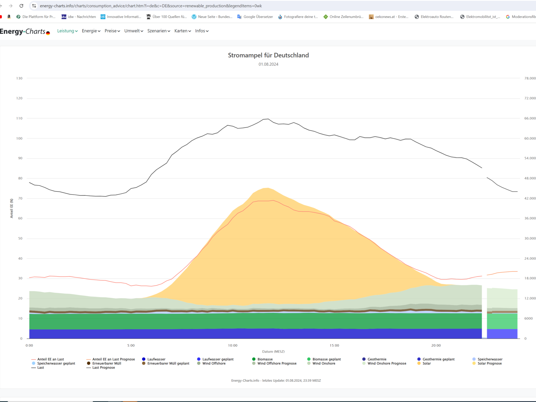Image resolution: width=536 pixels, height=402 pixels.
Task: Open the Amazon bookmark icon
Action: coord(9,17)
